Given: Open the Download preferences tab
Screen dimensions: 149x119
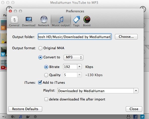Looking at the screenshot, I should point(29,21).
